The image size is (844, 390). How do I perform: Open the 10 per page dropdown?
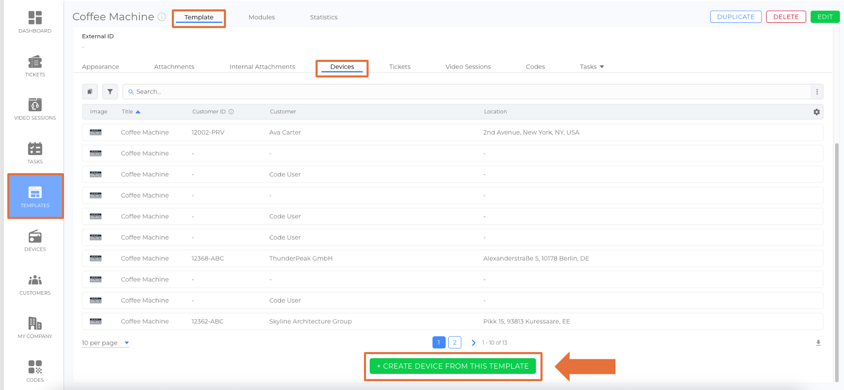(105, 343)
